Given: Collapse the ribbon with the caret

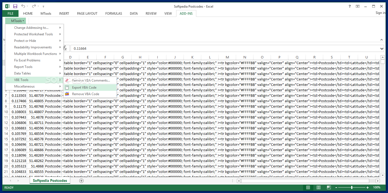Looking at the screenshot, I should tap(382, 40).
